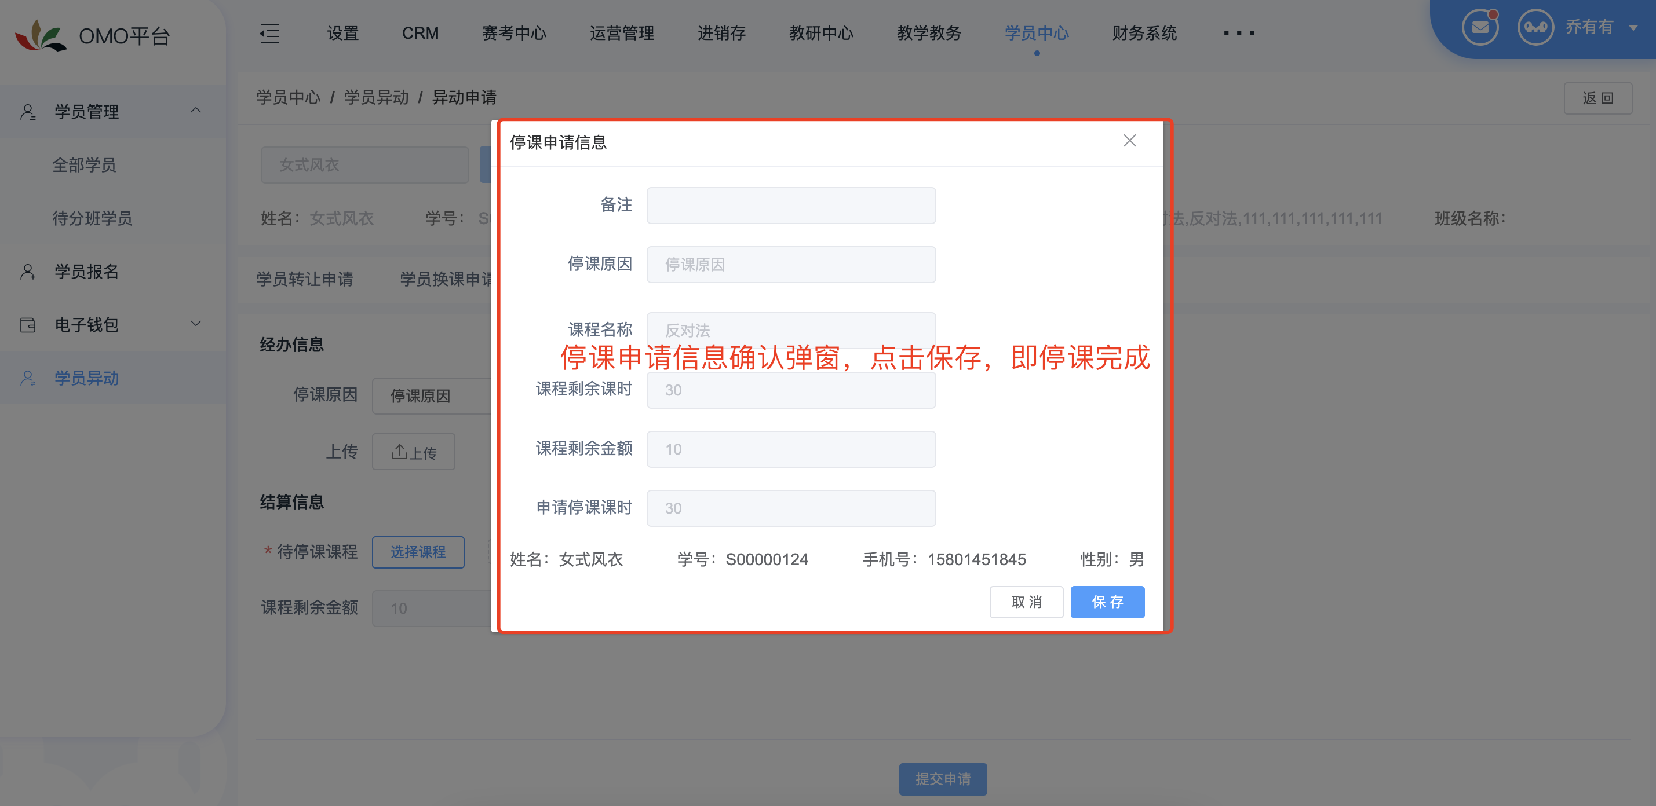Click background 课程剩余金额 field showing 10
Image resolution: width=1656 pixels, height=806 pixels.
coord(431,608)
